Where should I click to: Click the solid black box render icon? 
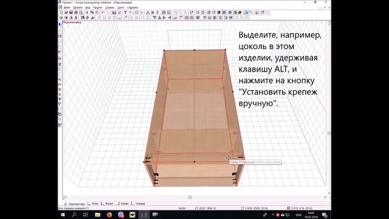coord(219,12)
